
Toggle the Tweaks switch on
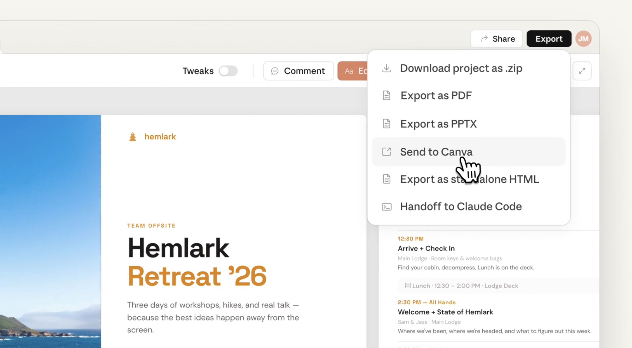[x=228, y=71]
